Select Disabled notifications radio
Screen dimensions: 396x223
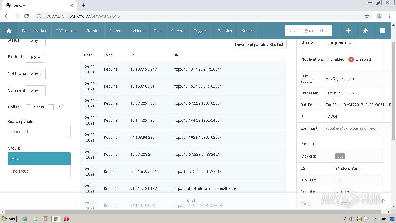351,59
